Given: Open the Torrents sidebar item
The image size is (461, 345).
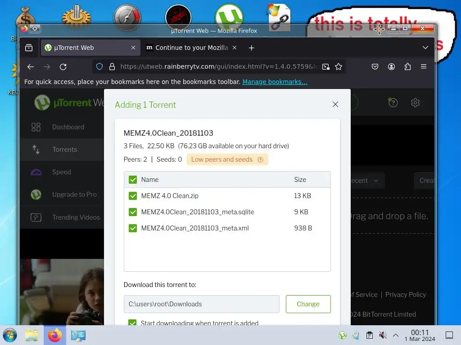Looking at the screenshot, I should click(x=62, y=150).
